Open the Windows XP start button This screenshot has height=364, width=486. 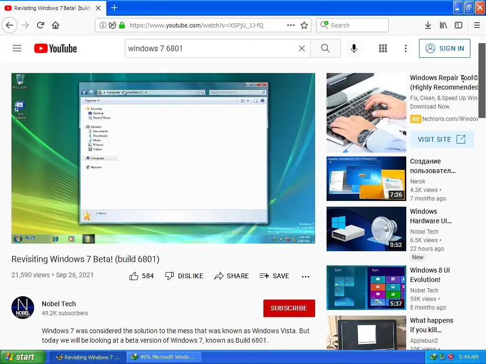coord(23,357)
